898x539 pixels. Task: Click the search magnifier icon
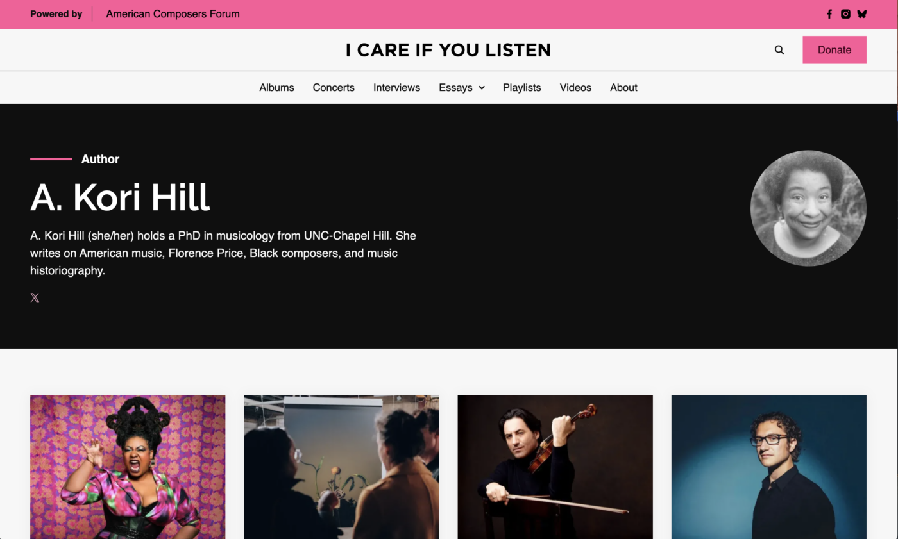[779, 50]
